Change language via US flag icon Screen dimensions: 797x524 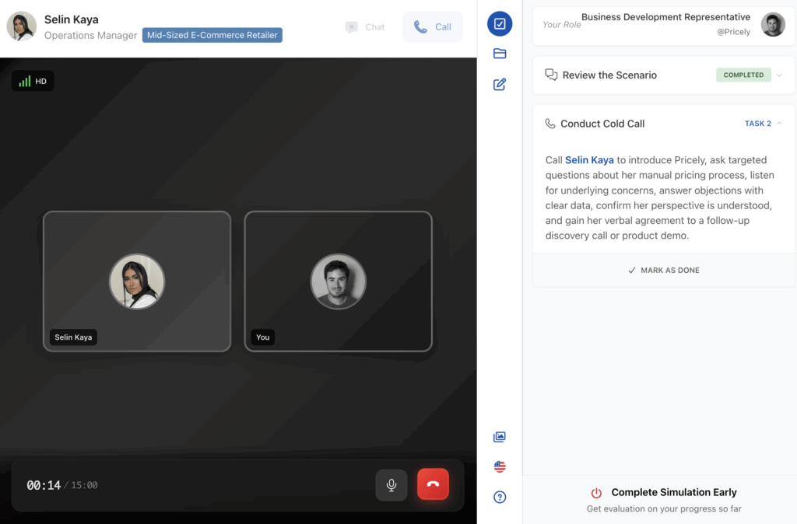pos(500,466)
